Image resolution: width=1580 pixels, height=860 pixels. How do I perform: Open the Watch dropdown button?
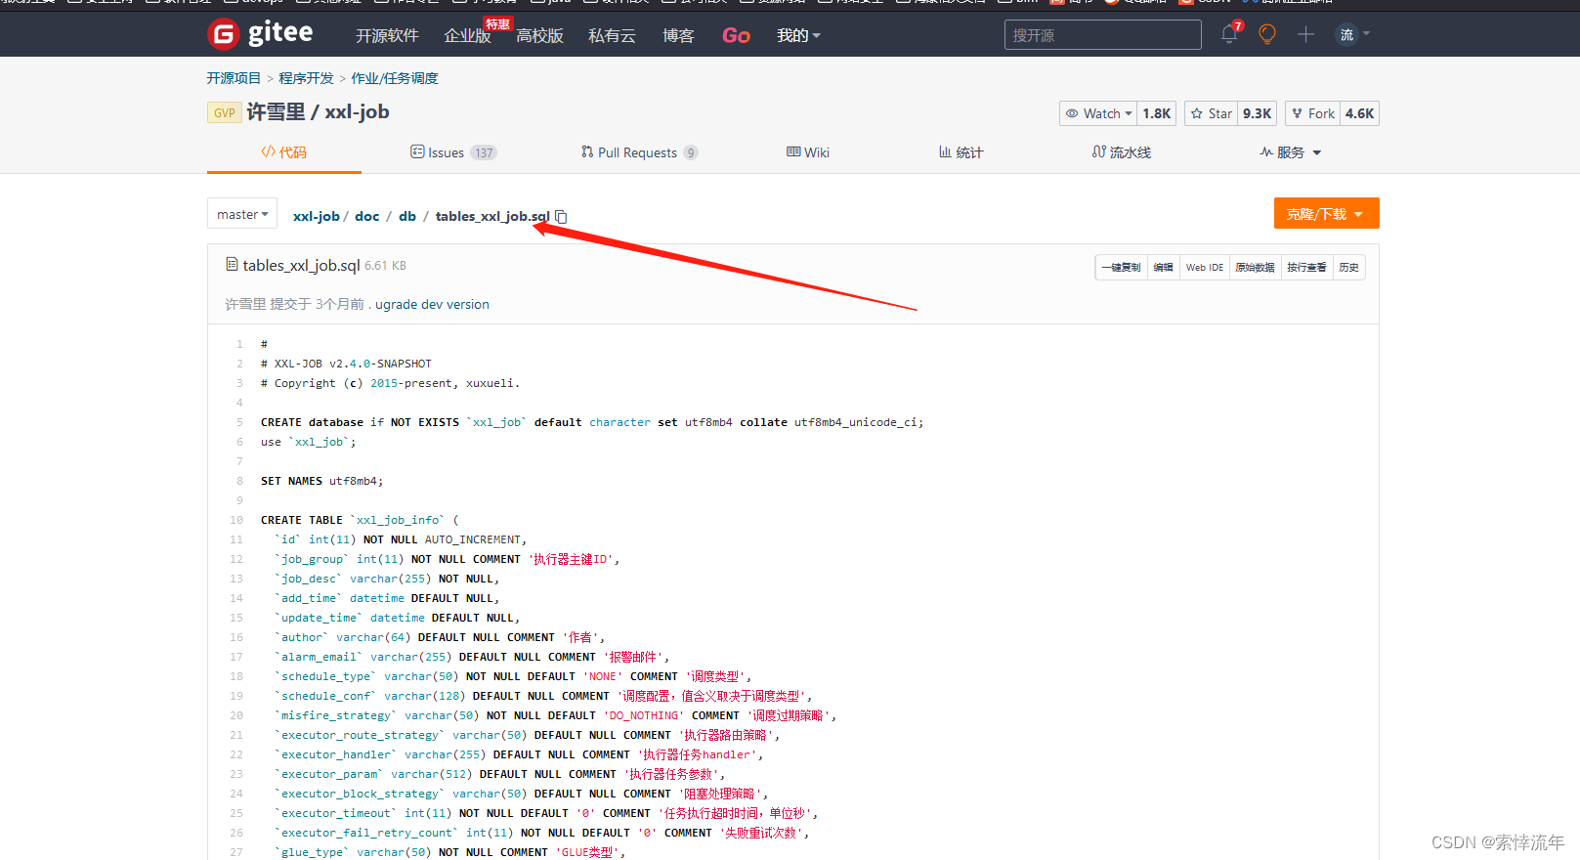click(1098, 113)
